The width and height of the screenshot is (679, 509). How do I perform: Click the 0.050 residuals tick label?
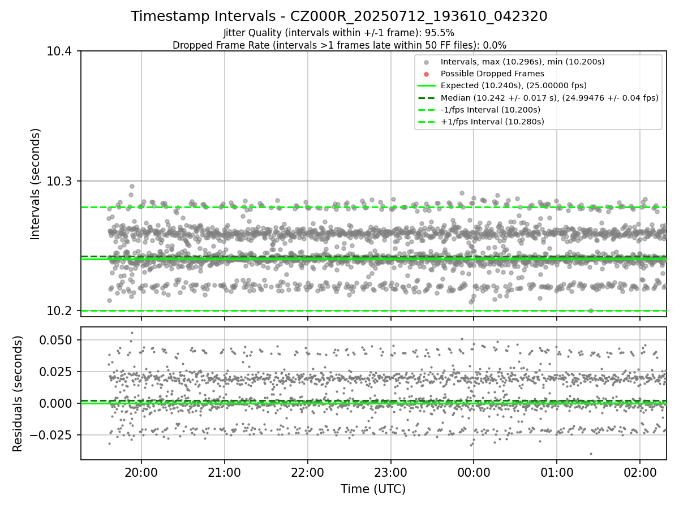tap(57, 340)
